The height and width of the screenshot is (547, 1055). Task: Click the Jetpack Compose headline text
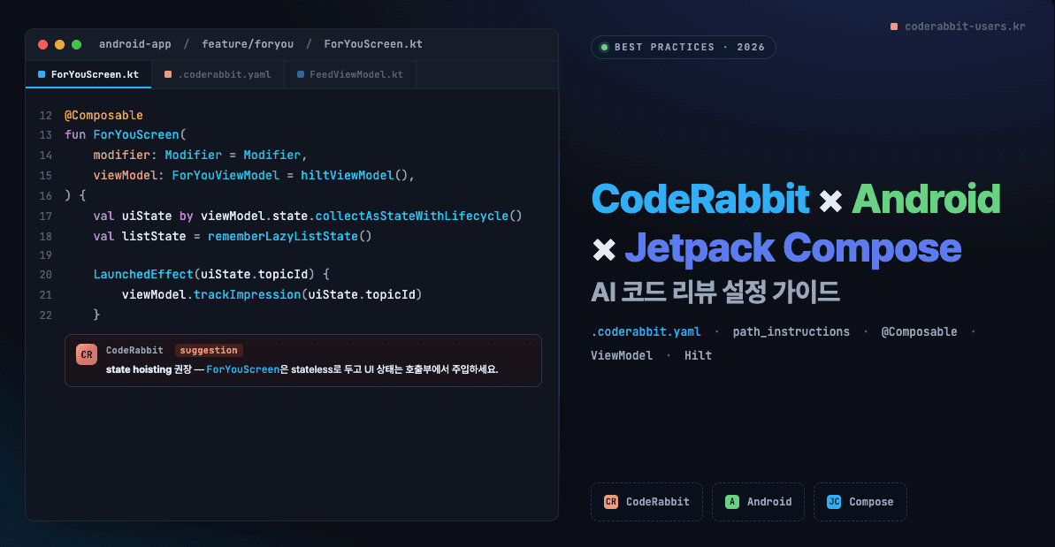pos(793,248)
